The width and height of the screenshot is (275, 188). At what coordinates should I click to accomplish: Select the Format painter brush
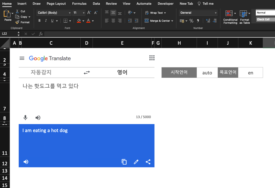point(17,22)
